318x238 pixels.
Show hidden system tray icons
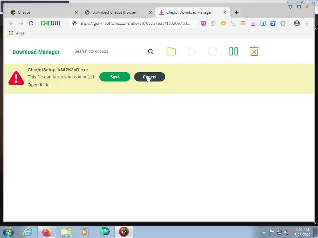(x=264, y=232)
